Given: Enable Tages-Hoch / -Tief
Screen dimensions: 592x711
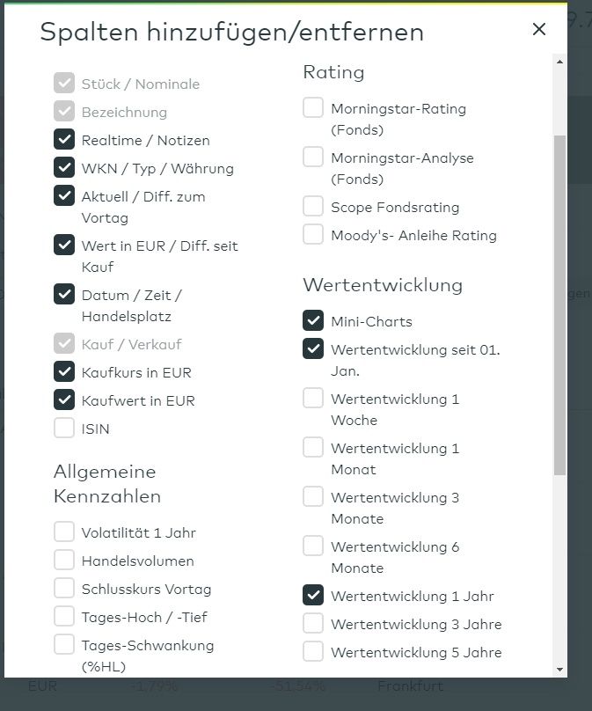Looking at the screenshot, I should (x=64, y=617).
